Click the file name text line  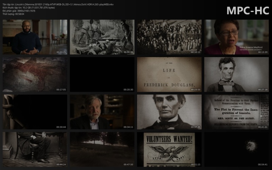(58, 4)
